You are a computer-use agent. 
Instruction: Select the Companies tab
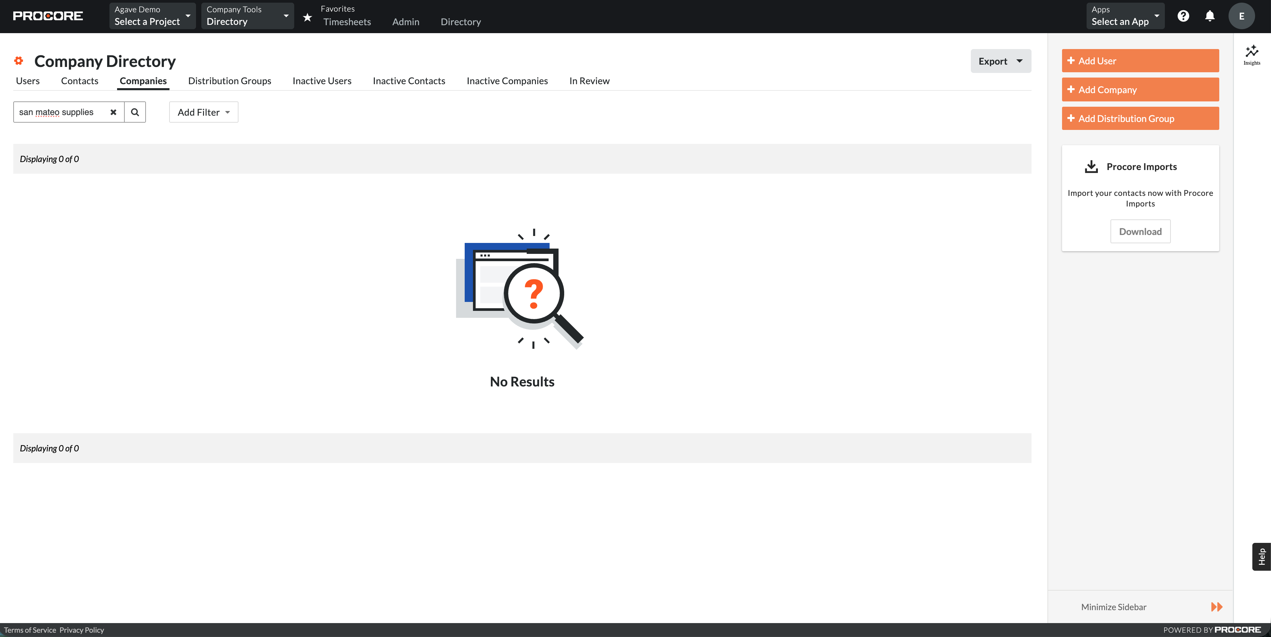tap(143, 81)
